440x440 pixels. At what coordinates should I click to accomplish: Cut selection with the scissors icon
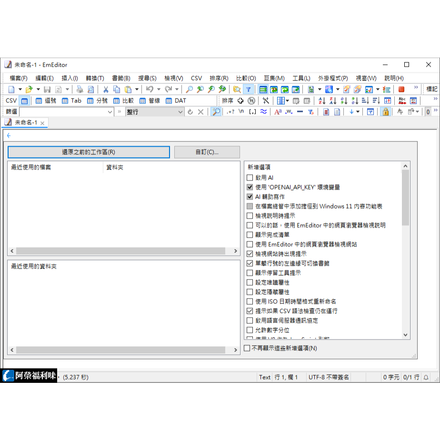pos(106,90)
